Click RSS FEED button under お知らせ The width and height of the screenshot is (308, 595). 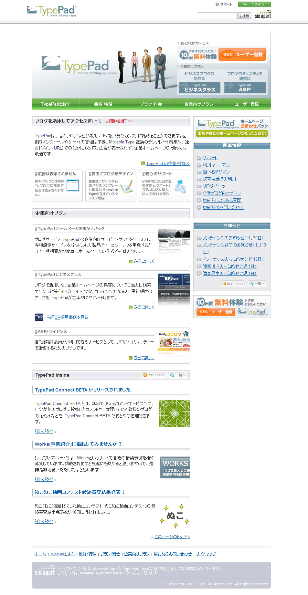click(x=233, y=284)
